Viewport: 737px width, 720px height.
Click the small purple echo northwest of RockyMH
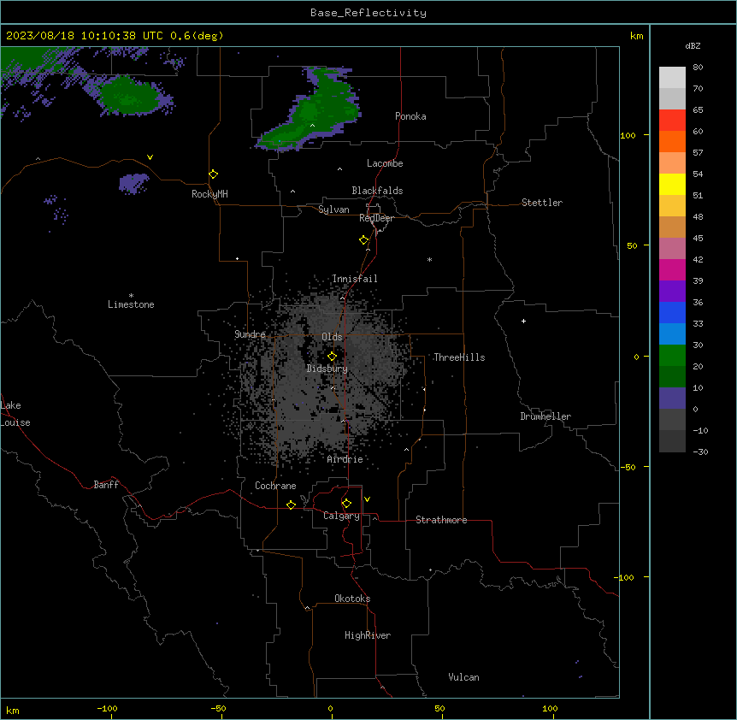tap(134, 183)
